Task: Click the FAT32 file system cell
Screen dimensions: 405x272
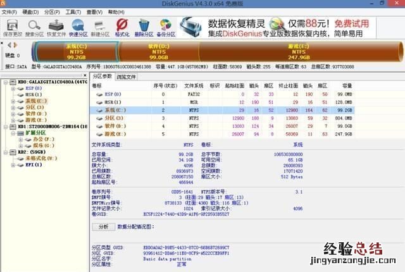Action: point(194,94)
